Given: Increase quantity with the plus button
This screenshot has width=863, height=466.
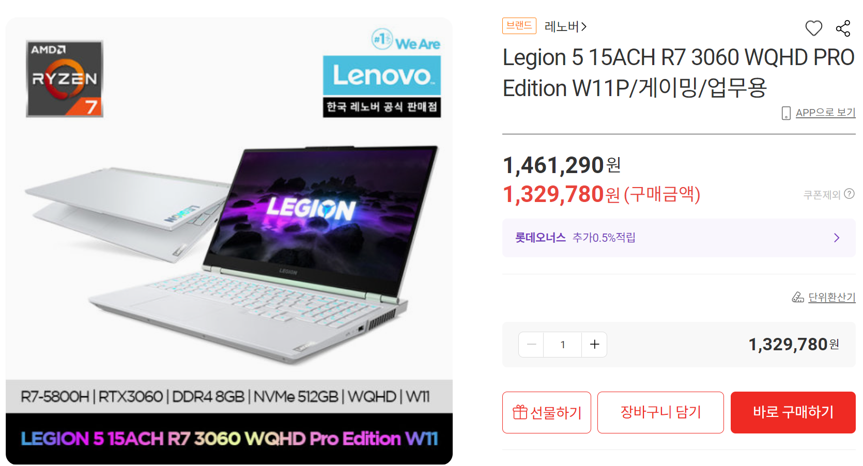Looking at the screenshot, I should [x=594, y=345].
